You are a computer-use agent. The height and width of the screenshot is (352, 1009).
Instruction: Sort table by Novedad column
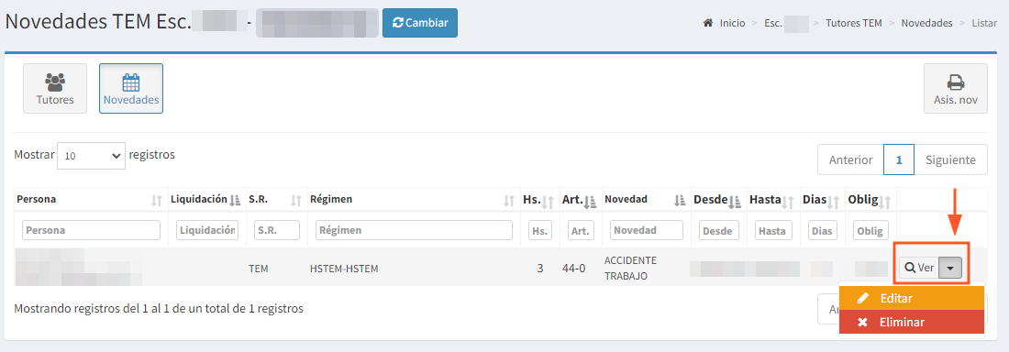point(646,200)
